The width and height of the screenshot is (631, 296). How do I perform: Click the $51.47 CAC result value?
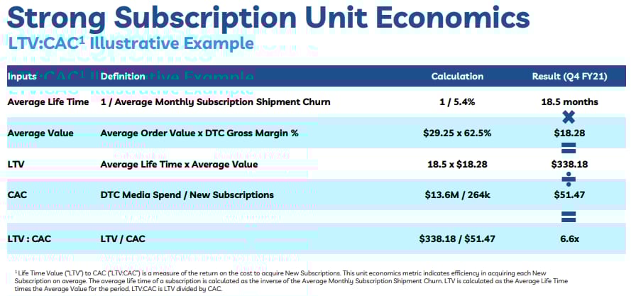569,195
